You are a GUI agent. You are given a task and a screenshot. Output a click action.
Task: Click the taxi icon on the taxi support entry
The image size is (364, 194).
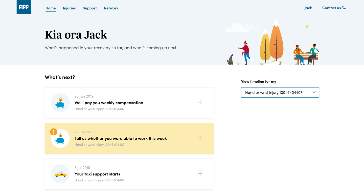pos(60,174)
